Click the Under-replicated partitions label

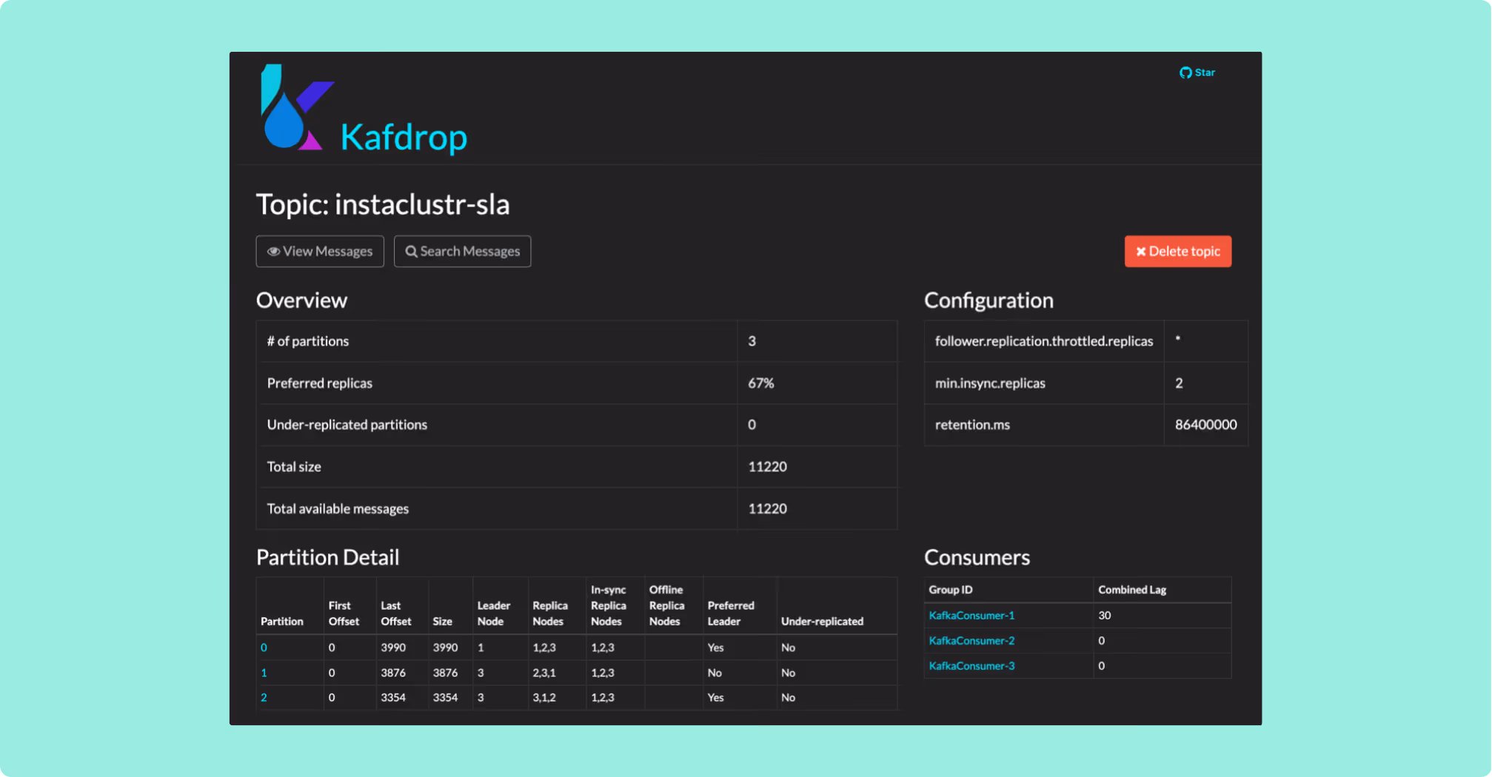pos(347,425)
